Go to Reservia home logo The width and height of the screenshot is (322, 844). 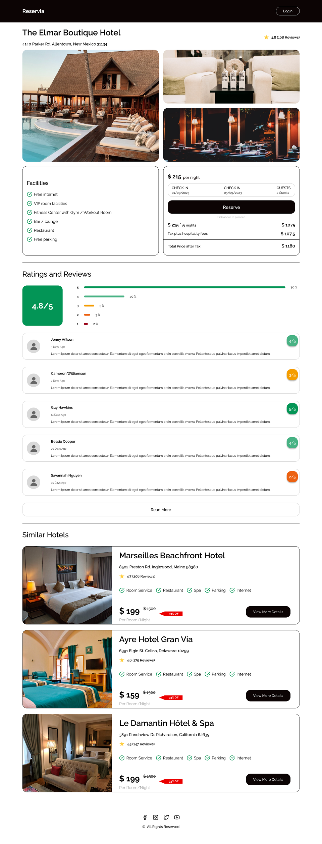[x=33, y=11]
